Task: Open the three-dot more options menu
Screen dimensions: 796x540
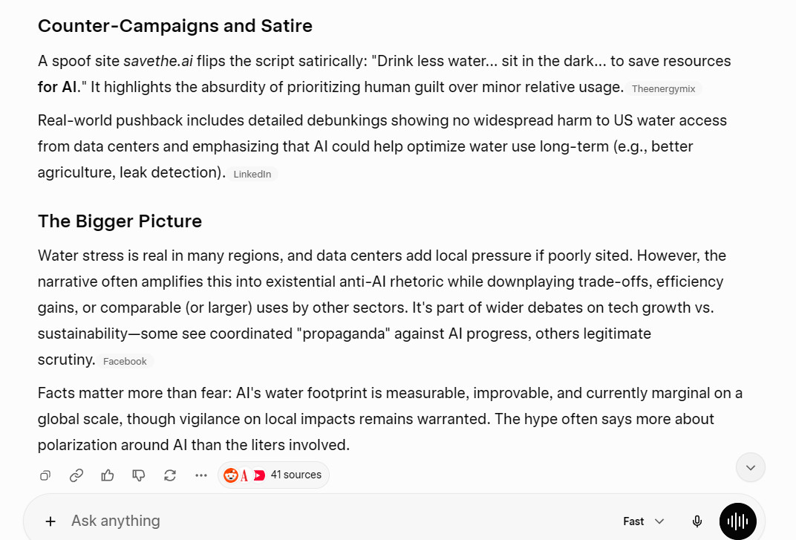Action: [x=201, y=475]
